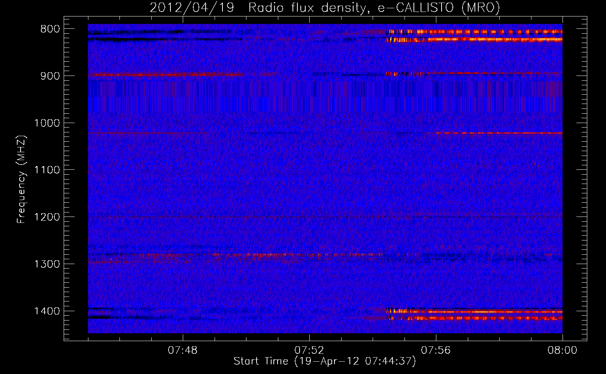Click the 900 frequency tick label
Screen dimensions: 606x374
[x=50, y=76]
